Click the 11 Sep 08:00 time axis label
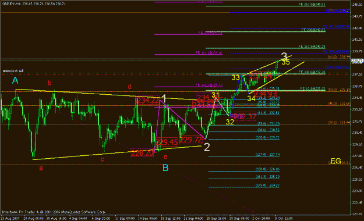The height and width of the screenshot is (221, 364). 125,218
